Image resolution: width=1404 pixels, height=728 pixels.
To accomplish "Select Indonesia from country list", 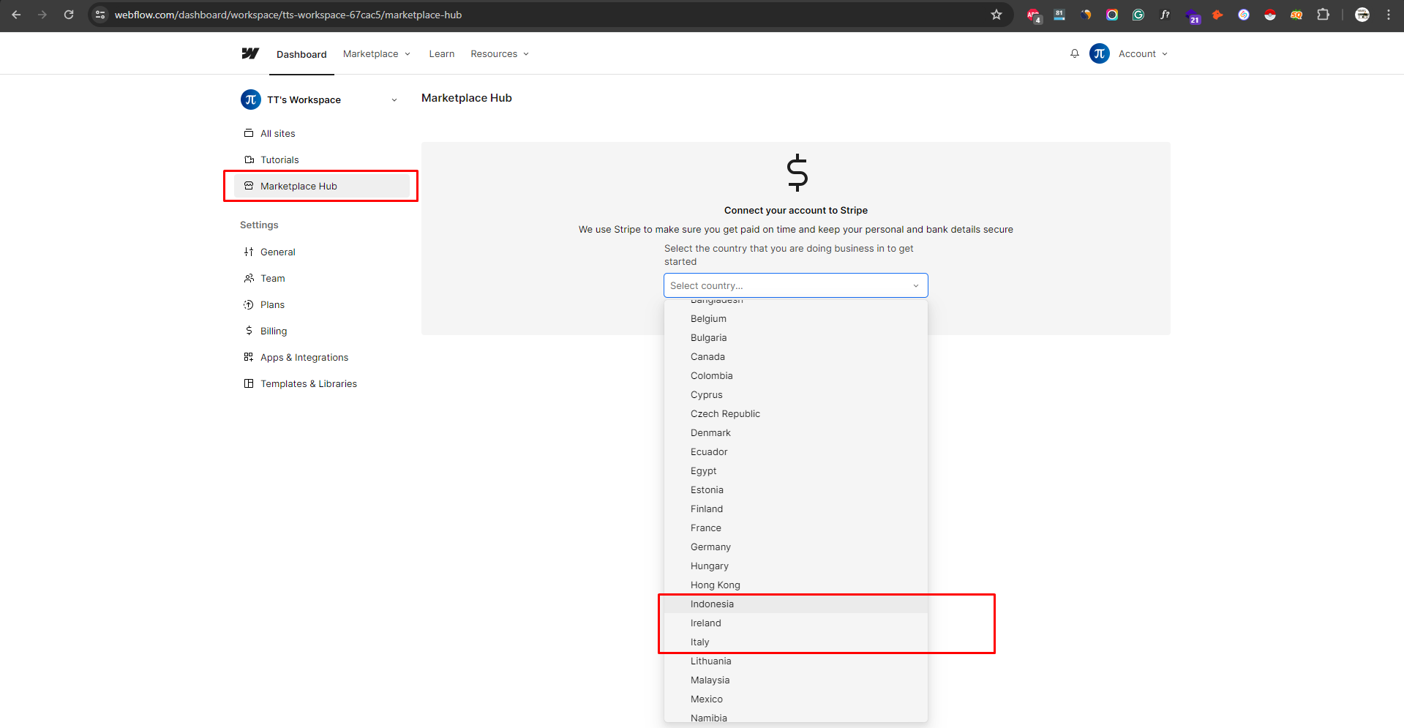I will (x=796, y=604).
